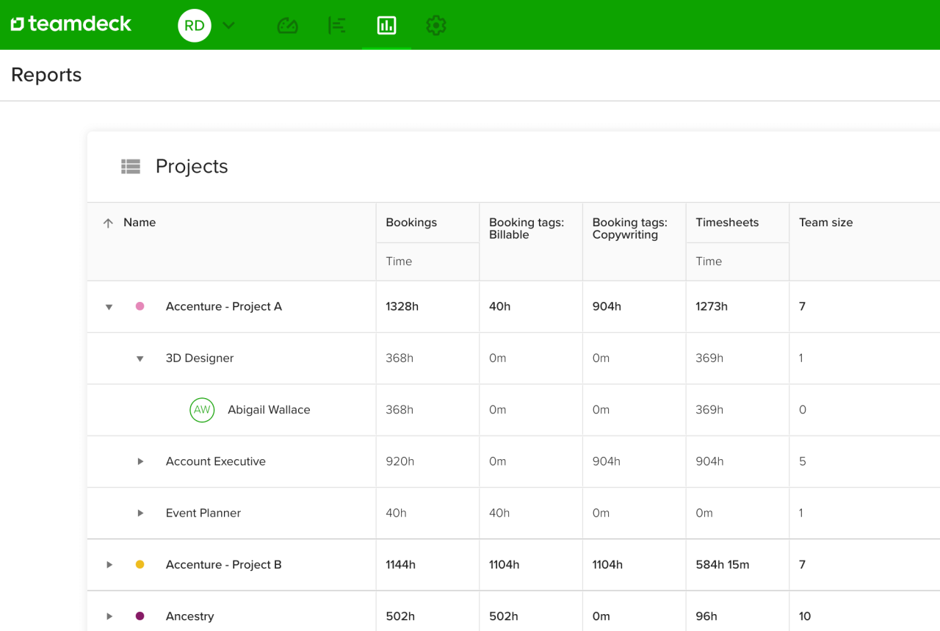Click the RD profile avatar
Image resolution: width=940 pixels, height=631 pixels.
(194, 25)
